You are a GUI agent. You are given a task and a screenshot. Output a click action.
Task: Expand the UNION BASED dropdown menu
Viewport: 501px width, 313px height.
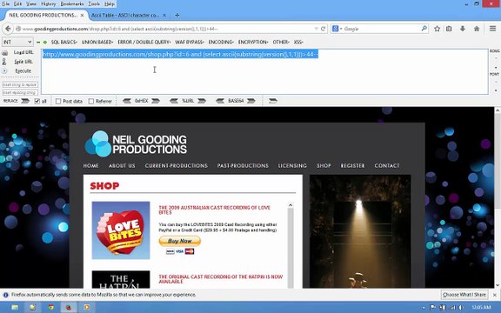click(97, 42)
